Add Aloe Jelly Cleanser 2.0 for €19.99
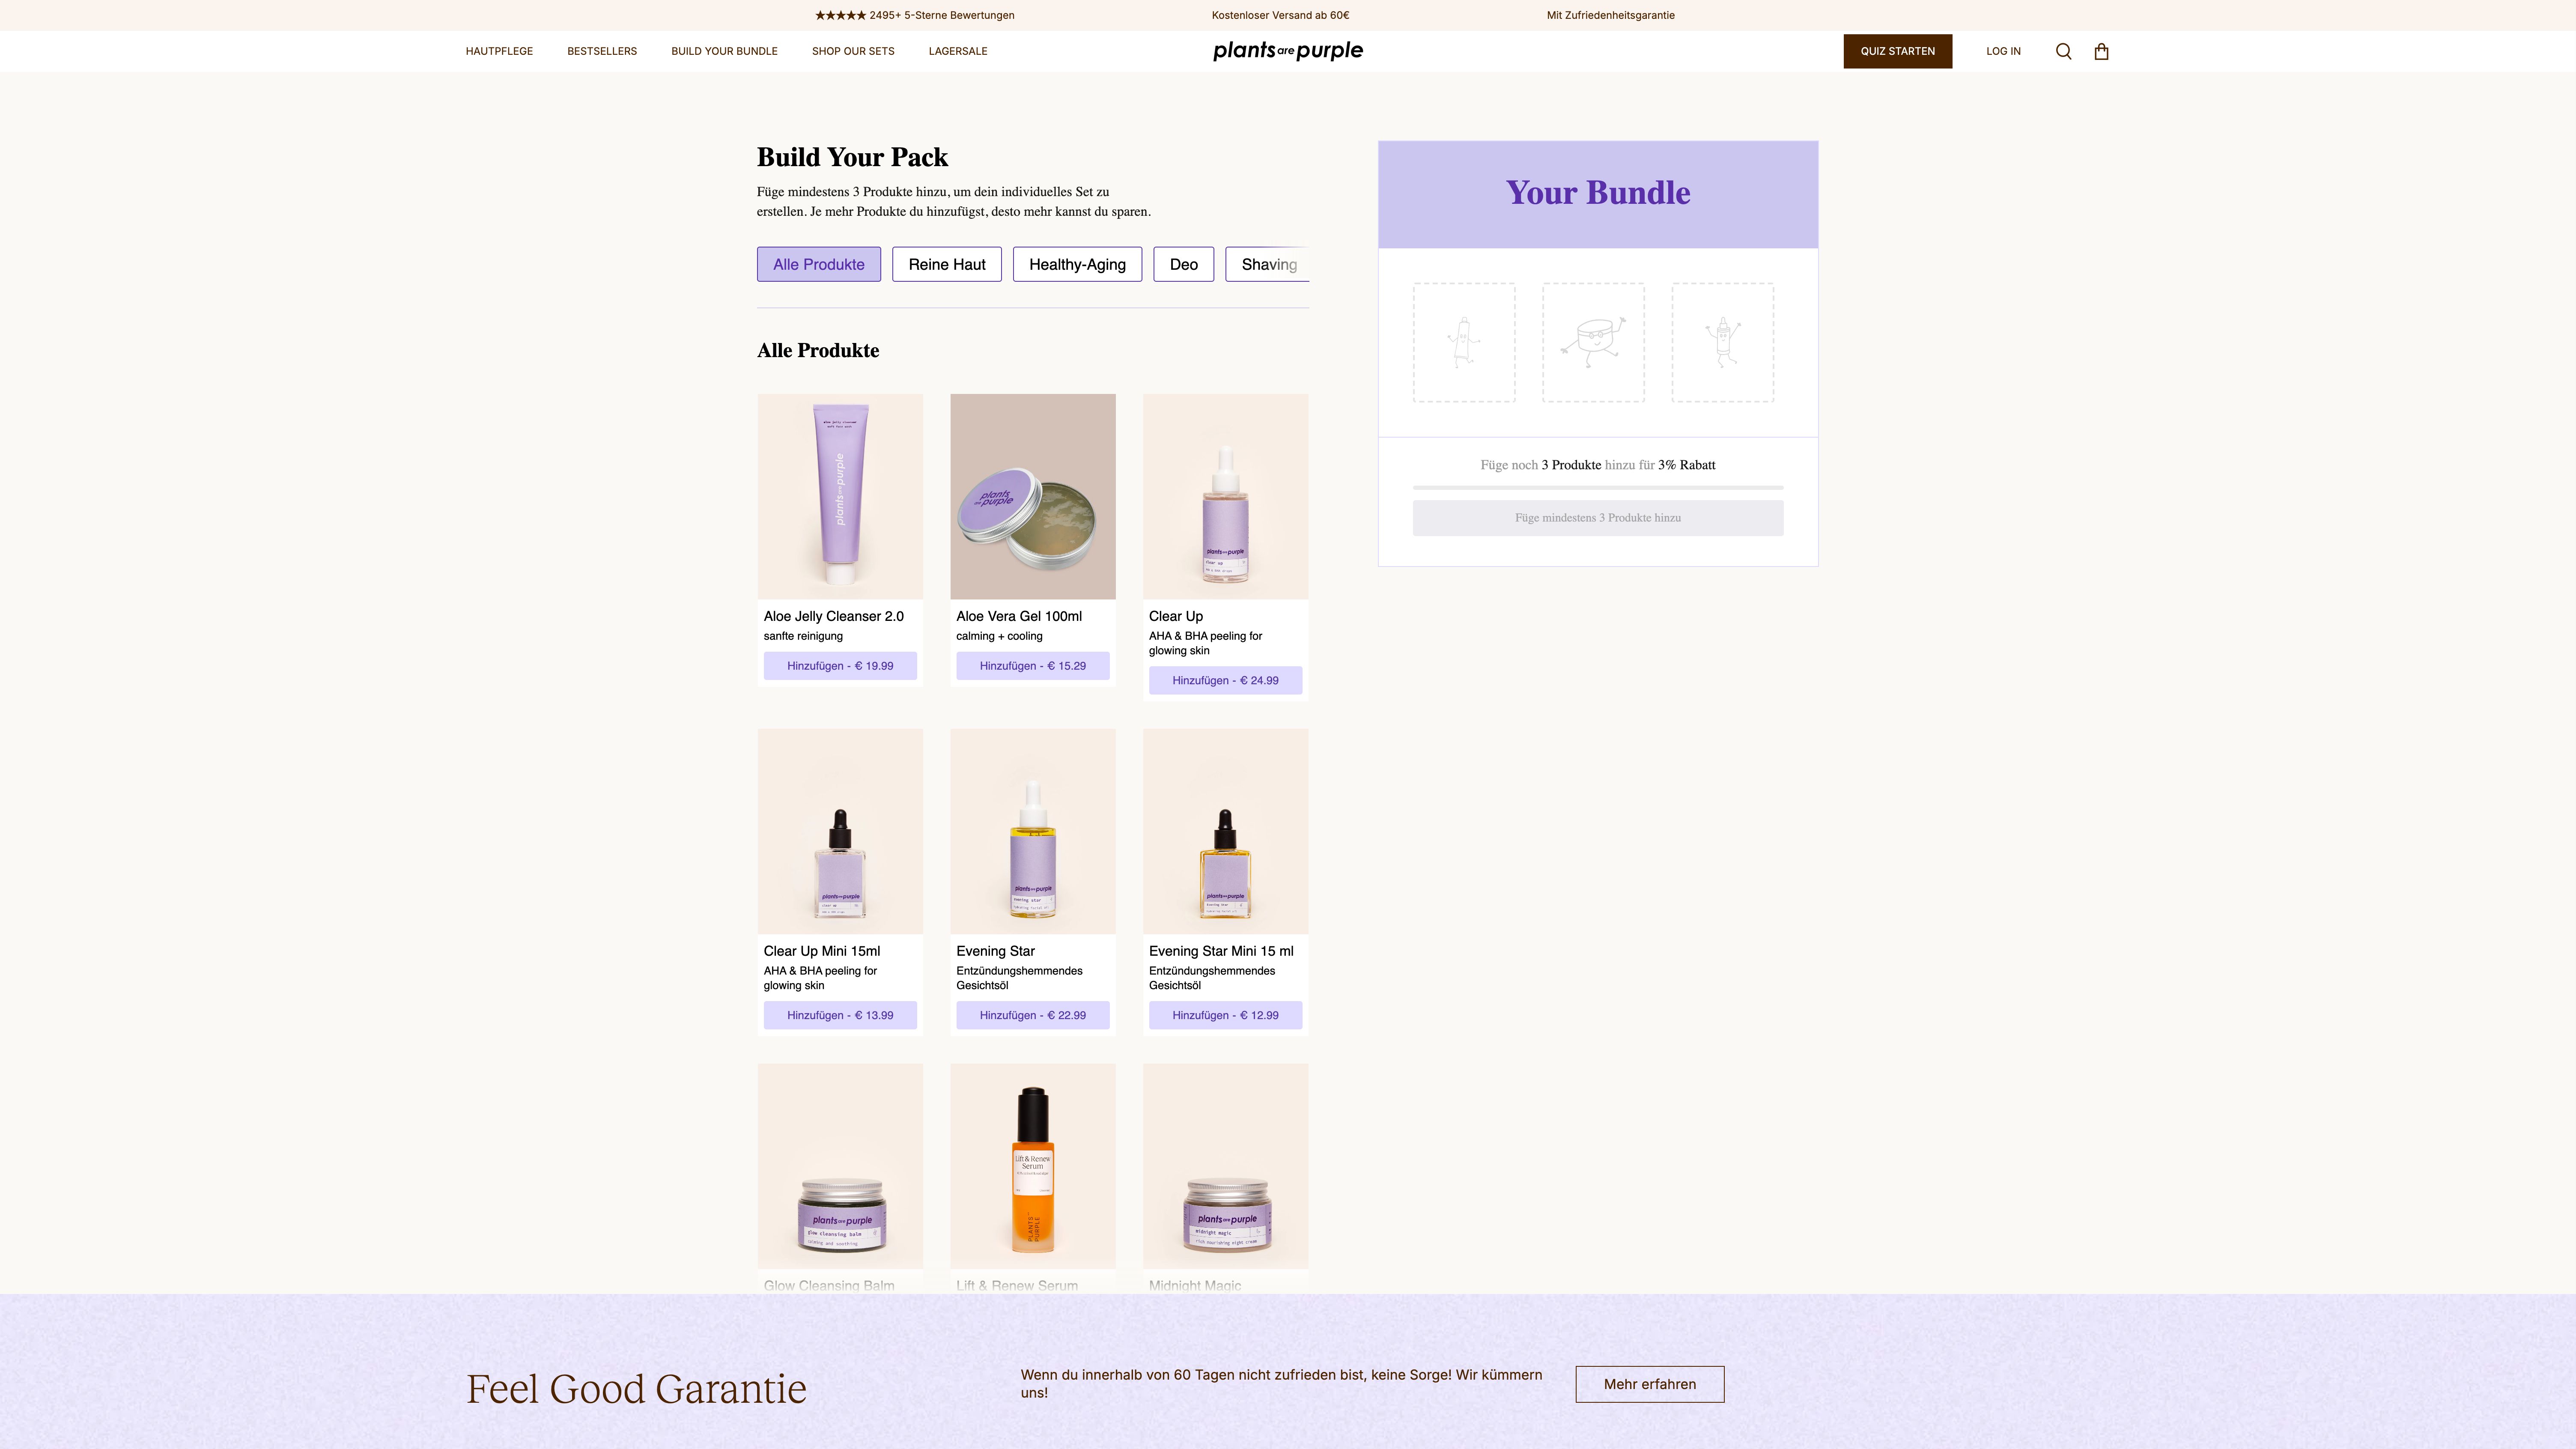The image size is (2576, 1449). coord(840,666)
